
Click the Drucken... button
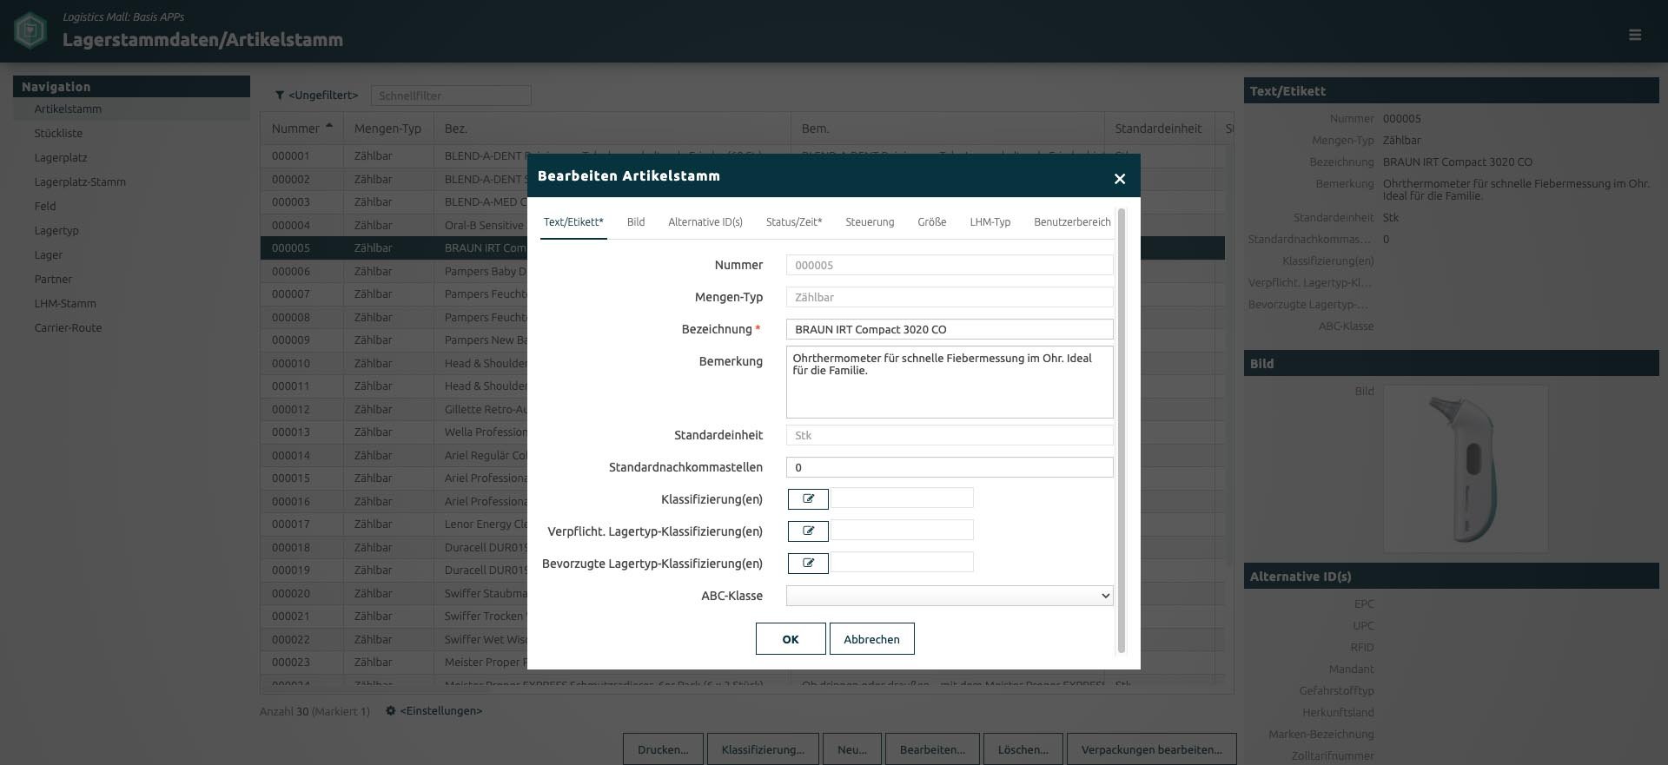click(x=663, y=749)
